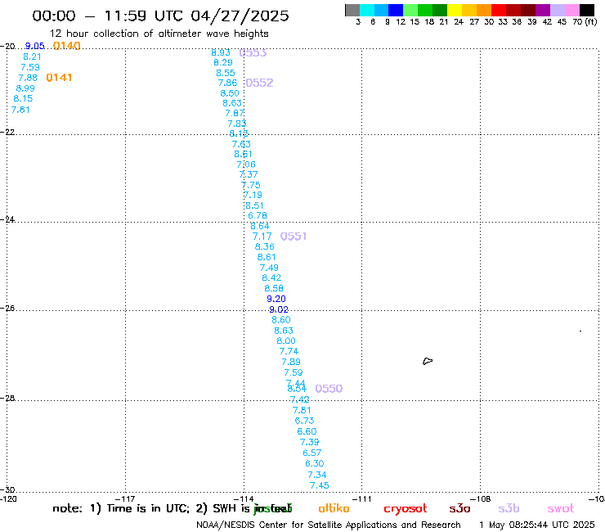Screen dimensions: 605x532
Task: Click the 7.74 wave height reading
Action: 289,352
